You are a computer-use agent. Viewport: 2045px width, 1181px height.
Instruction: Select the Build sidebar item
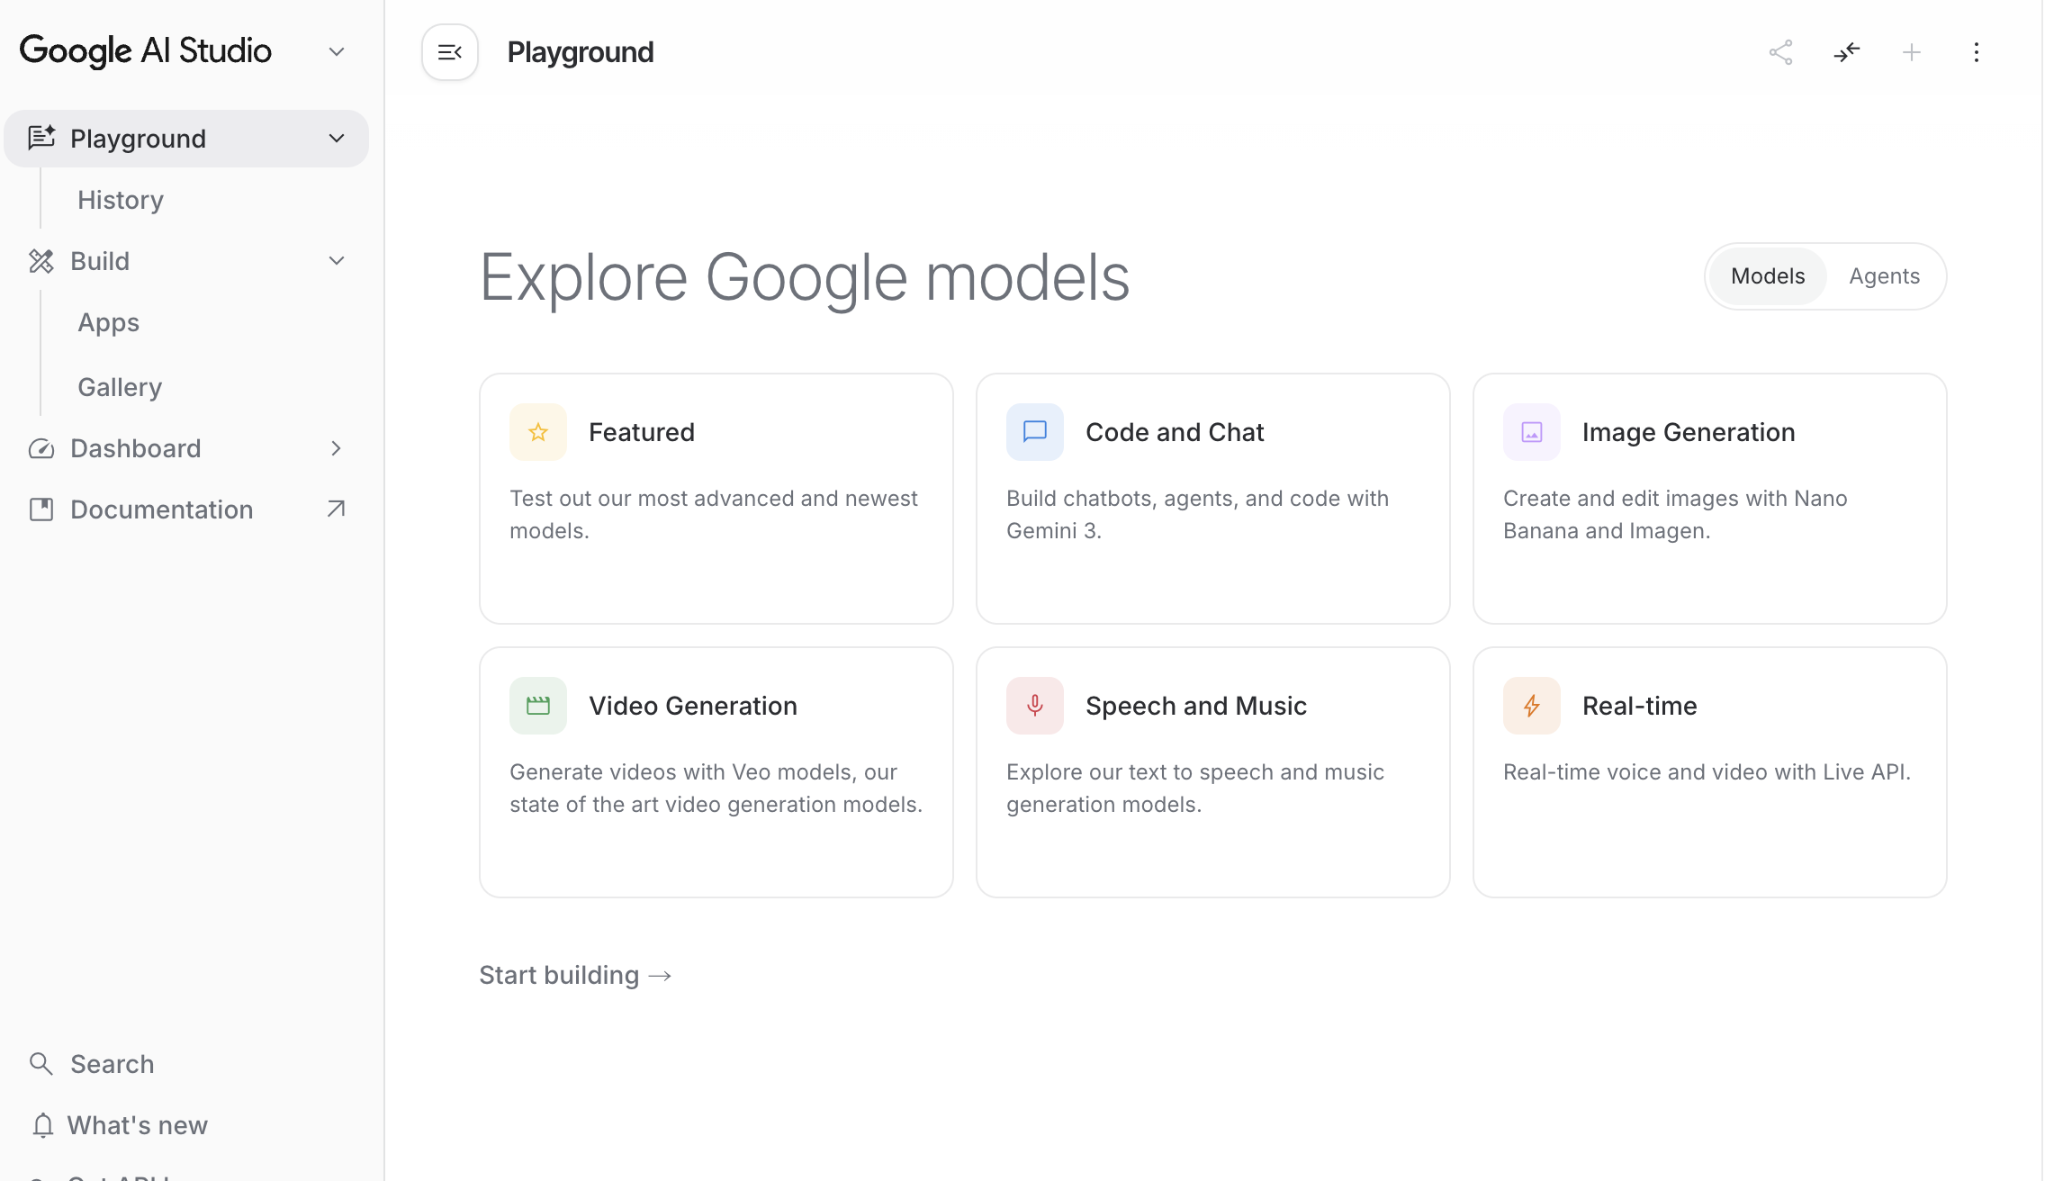pos(186,261)
